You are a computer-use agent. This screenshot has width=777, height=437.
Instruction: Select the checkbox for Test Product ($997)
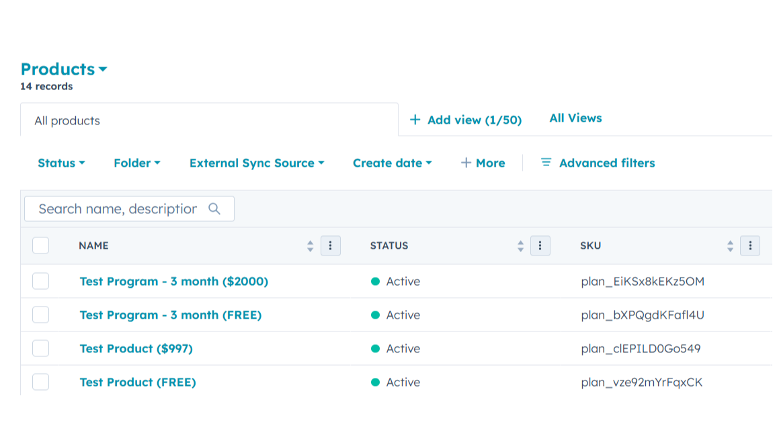click(x=40, y=348)
